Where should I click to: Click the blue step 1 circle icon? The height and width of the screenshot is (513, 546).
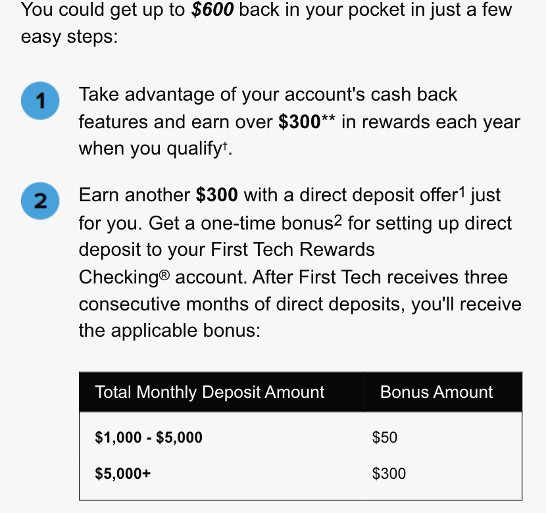(x=40, y=101)
